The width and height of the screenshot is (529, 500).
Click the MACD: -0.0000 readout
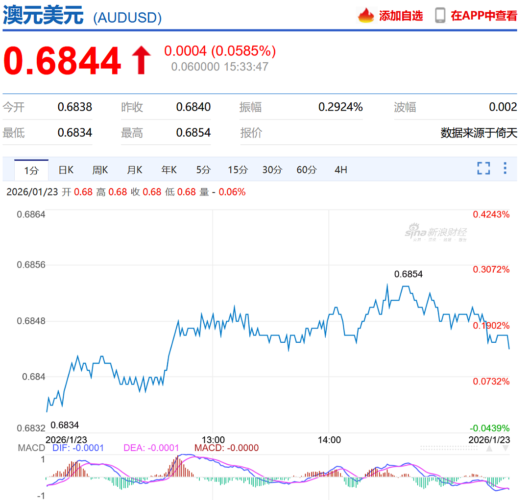pos(226,448)
